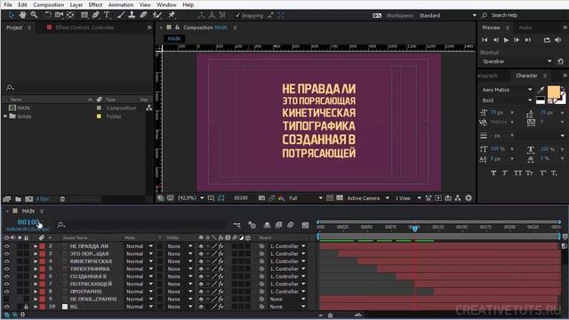
Task: Select the Unified Camera tool
Action: (59, 15)
